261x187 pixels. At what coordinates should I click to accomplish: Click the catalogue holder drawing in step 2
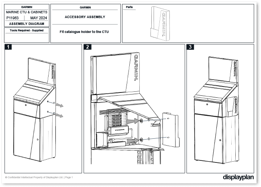click(171, 129)
